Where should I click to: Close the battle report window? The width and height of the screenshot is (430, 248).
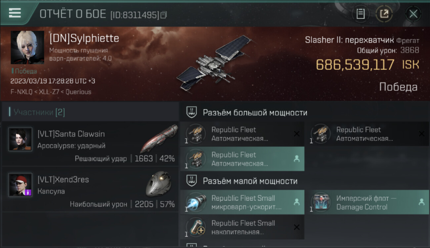[413, 14]
